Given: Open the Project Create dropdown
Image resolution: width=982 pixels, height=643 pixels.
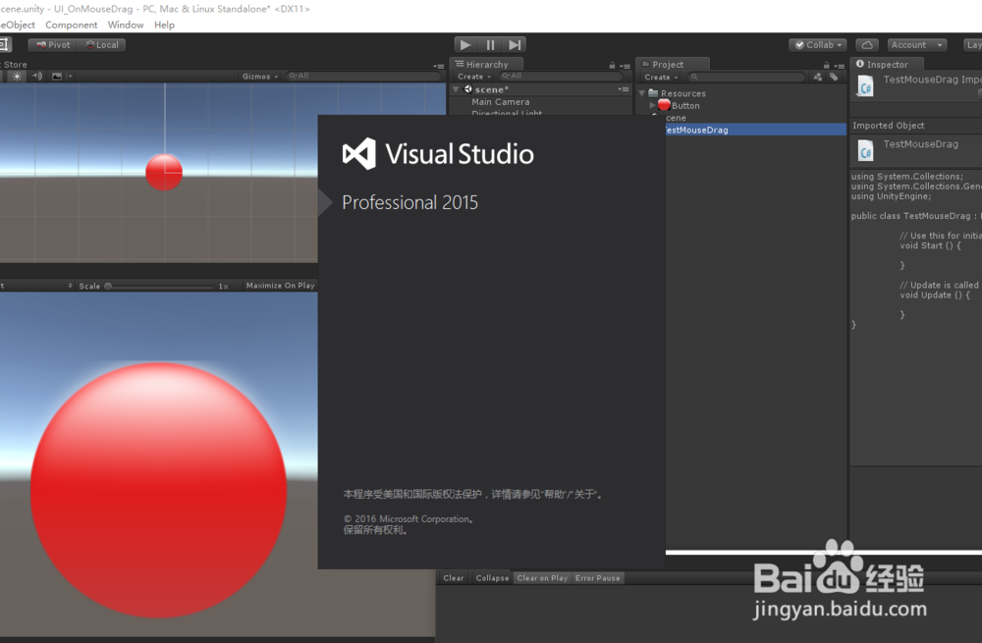Looking at the screenshot, I should pyautogui.click(x=661, y=77).
